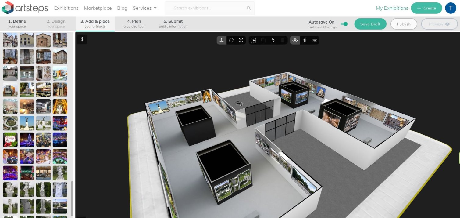Click the Search exhibitions input field
Viewport: 460px width, 218px height.
click(x=209, y=8)
